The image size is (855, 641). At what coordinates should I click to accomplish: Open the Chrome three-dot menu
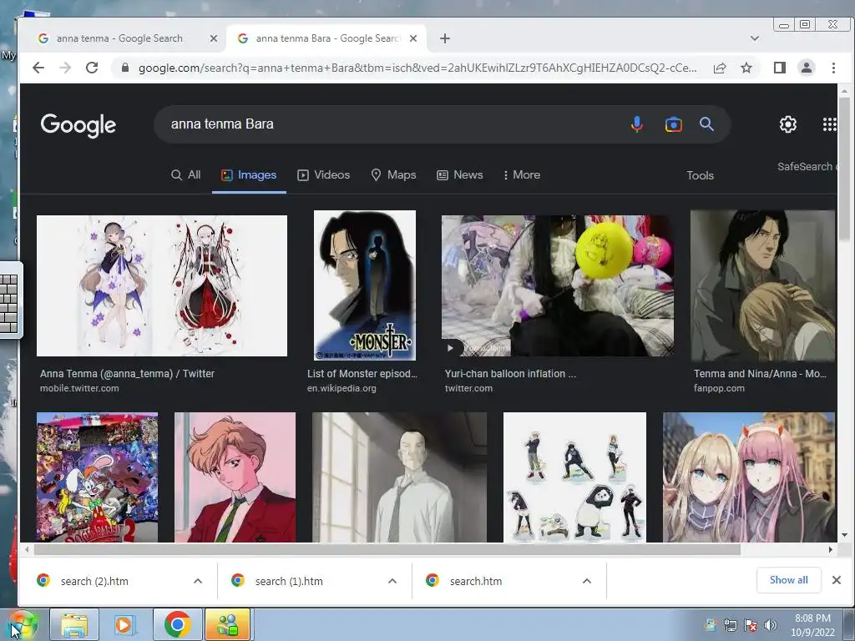coord(833,68)
